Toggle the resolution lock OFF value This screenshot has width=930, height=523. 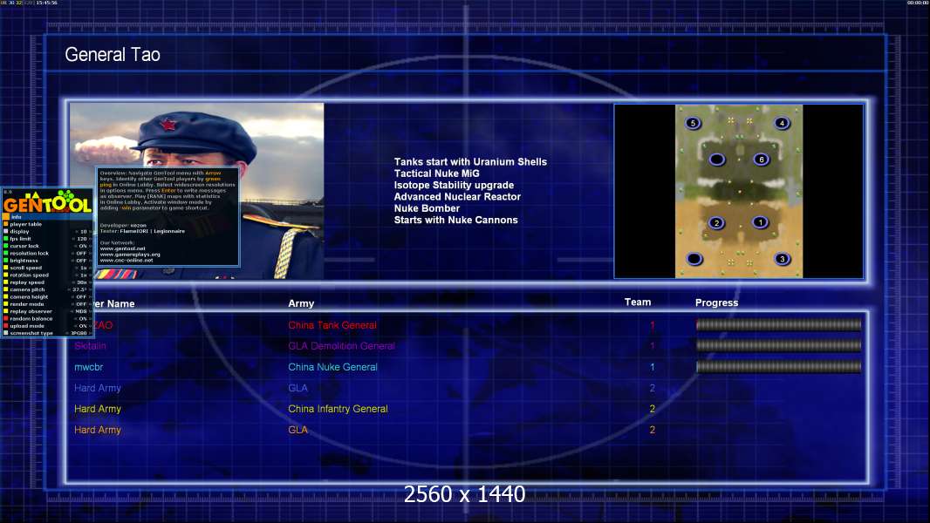[81, 253]
